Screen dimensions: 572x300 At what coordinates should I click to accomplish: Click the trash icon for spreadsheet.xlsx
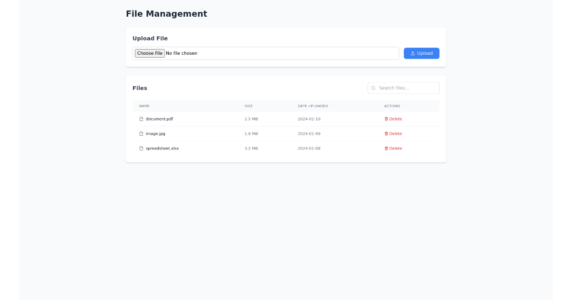click(x=386, y=148)
